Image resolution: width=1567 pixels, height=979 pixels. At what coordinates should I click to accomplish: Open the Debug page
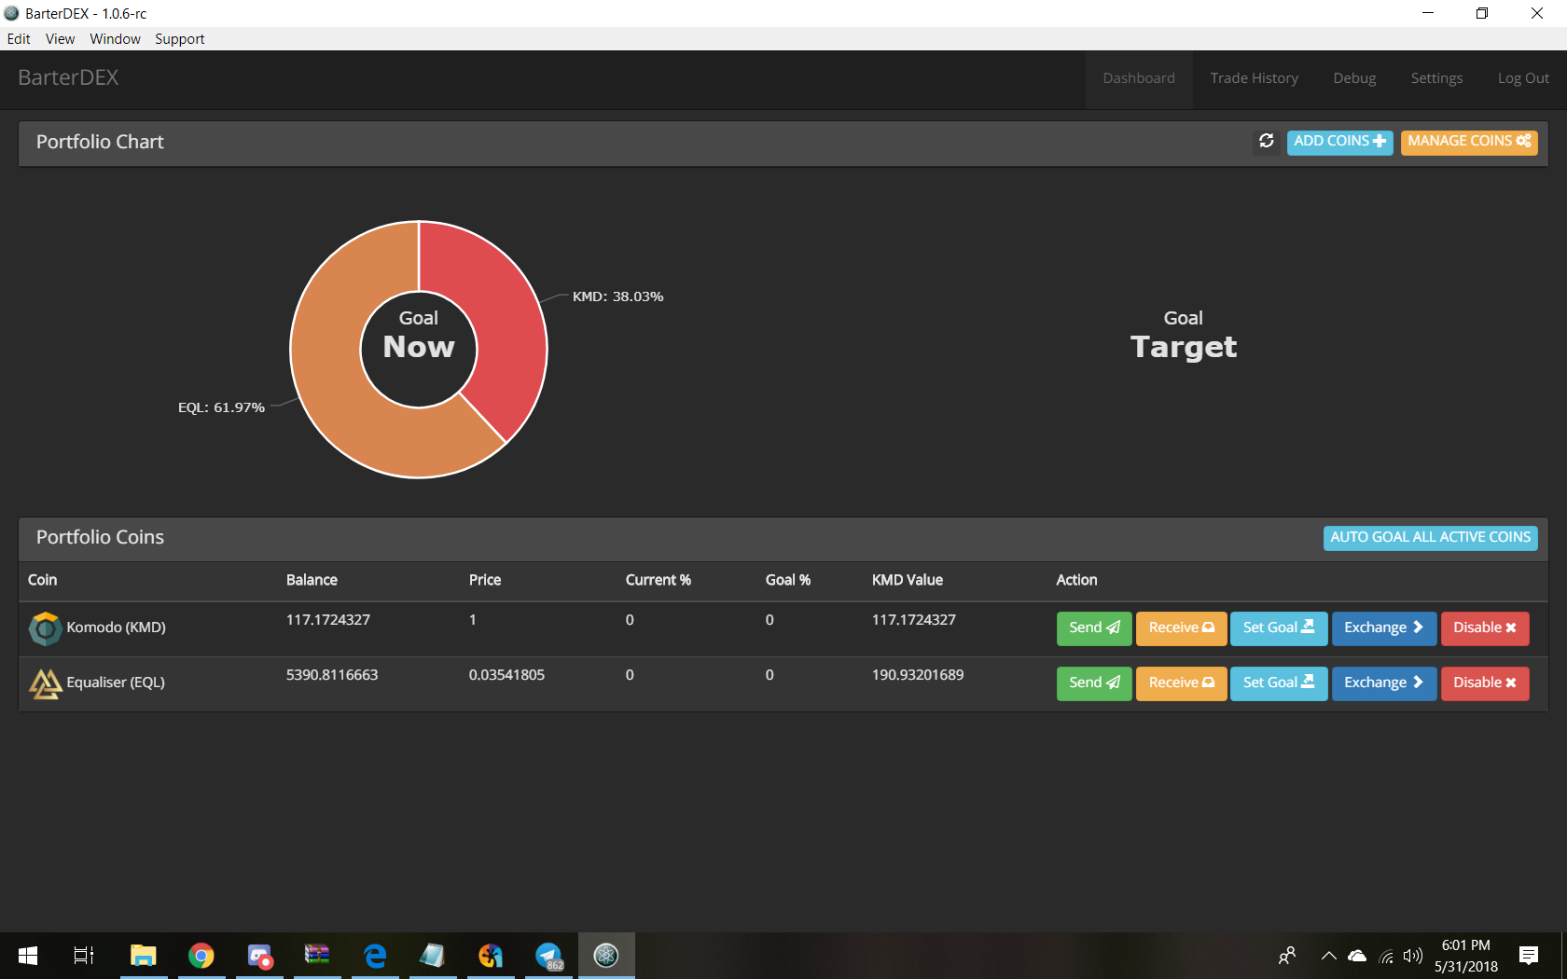[x=1354, y=79]
